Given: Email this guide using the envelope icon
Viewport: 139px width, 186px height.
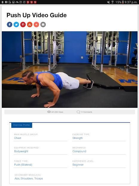Looking at the screenshot, I should [43, 25].
